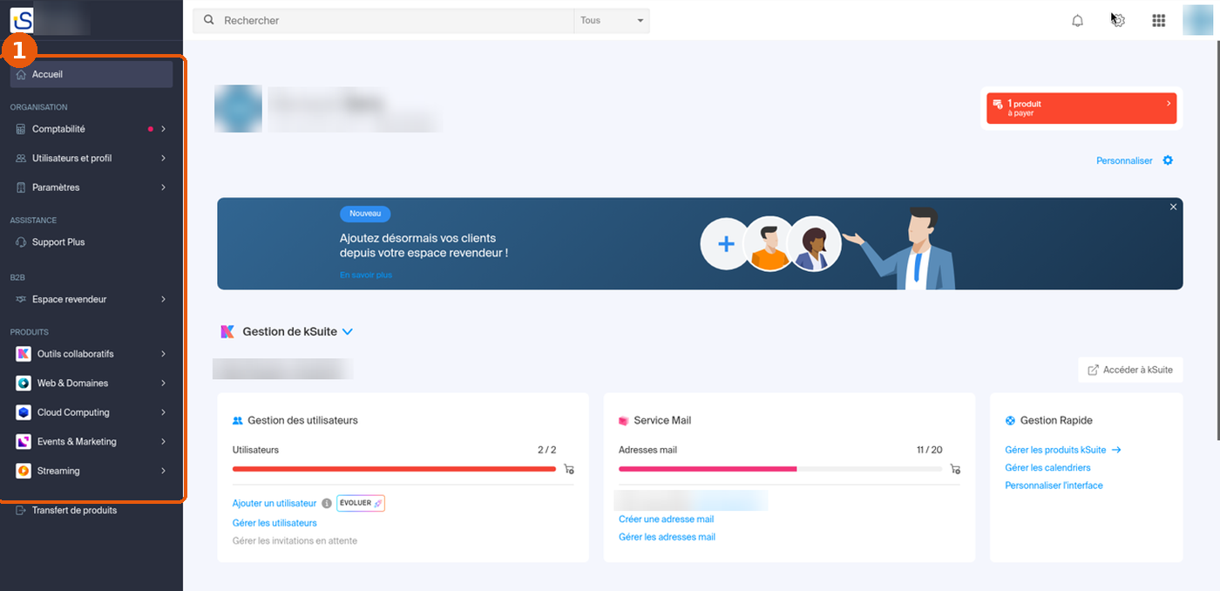This screenshot has width=1220, height=591.
Task: Click the search magnifier icon
Action: coord(209,20)
